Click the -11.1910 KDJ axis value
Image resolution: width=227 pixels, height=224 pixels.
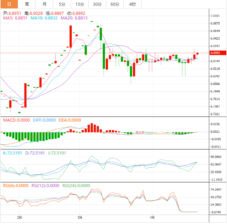[216, 180]
